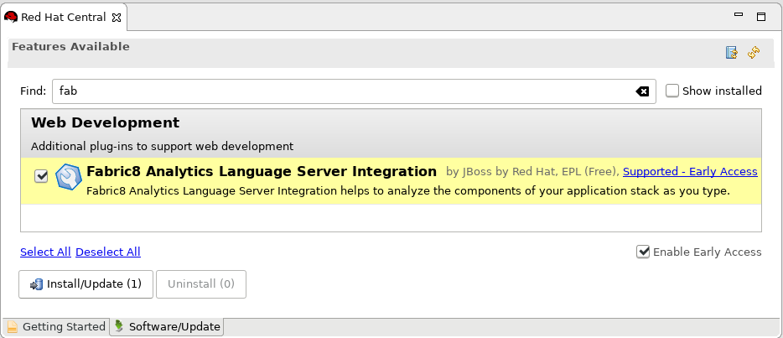Clear the Find search text
This screenshot has width=783, height=338.
point(642,91)
